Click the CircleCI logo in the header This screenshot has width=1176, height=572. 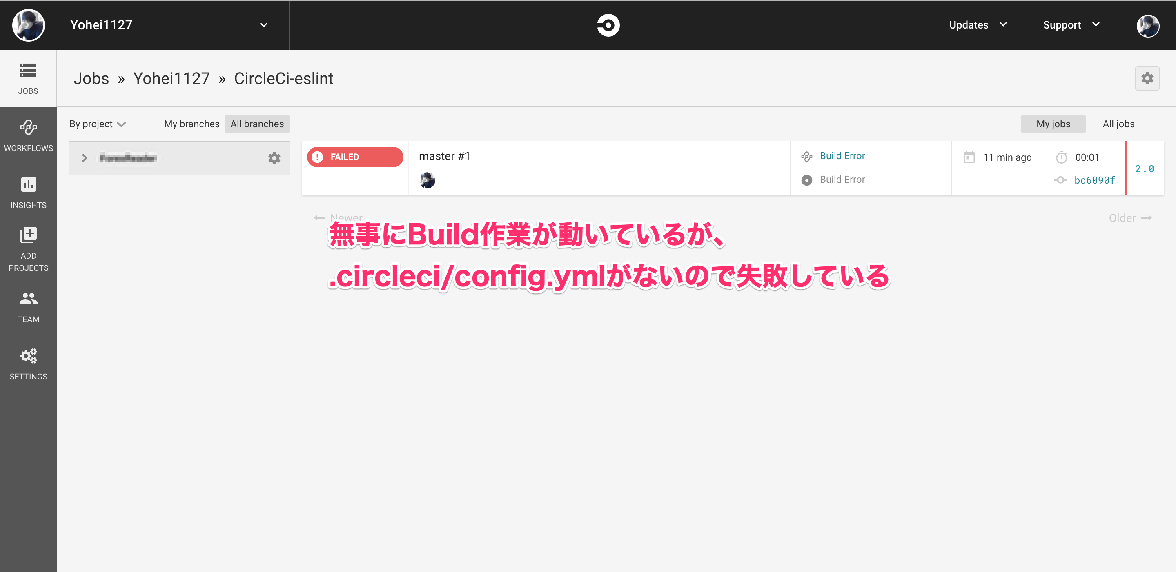pos(608,25)
